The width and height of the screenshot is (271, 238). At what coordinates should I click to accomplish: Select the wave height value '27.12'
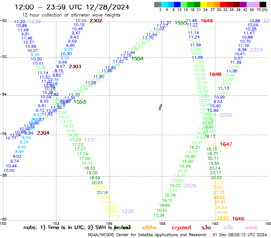pos(219,192)
